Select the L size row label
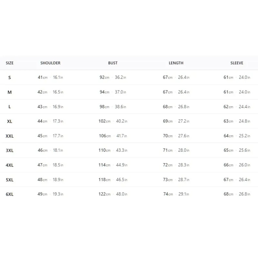Viewport: 258px width, 258px height. pos(10,107)
